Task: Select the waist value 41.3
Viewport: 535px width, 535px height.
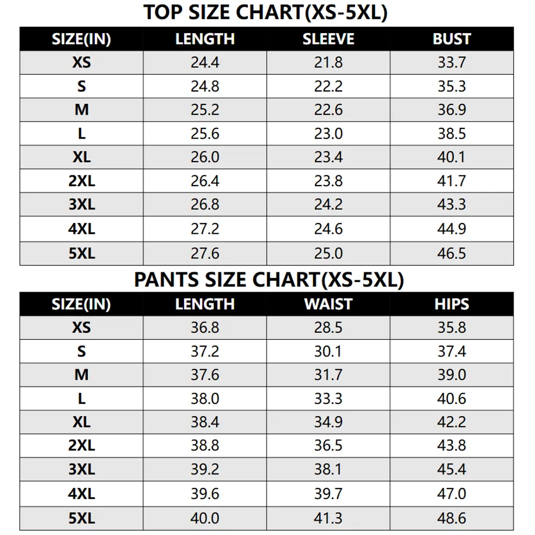Action: pos(328,518)
